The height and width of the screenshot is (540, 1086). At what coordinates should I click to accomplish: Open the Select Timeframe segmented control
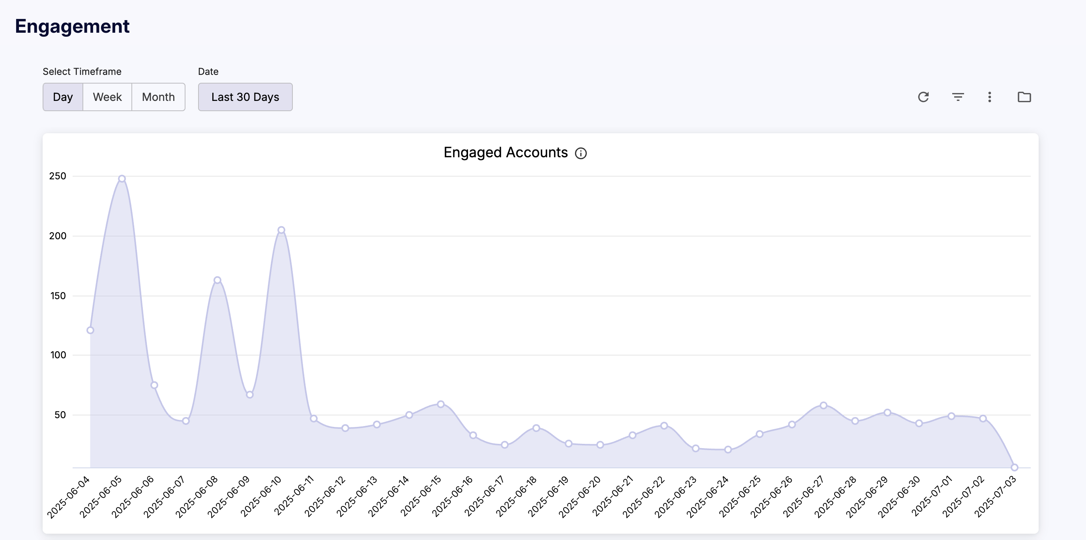113,97
